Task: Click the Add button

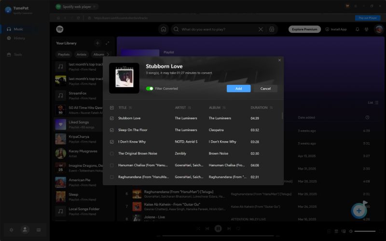Action: [238, 89]
